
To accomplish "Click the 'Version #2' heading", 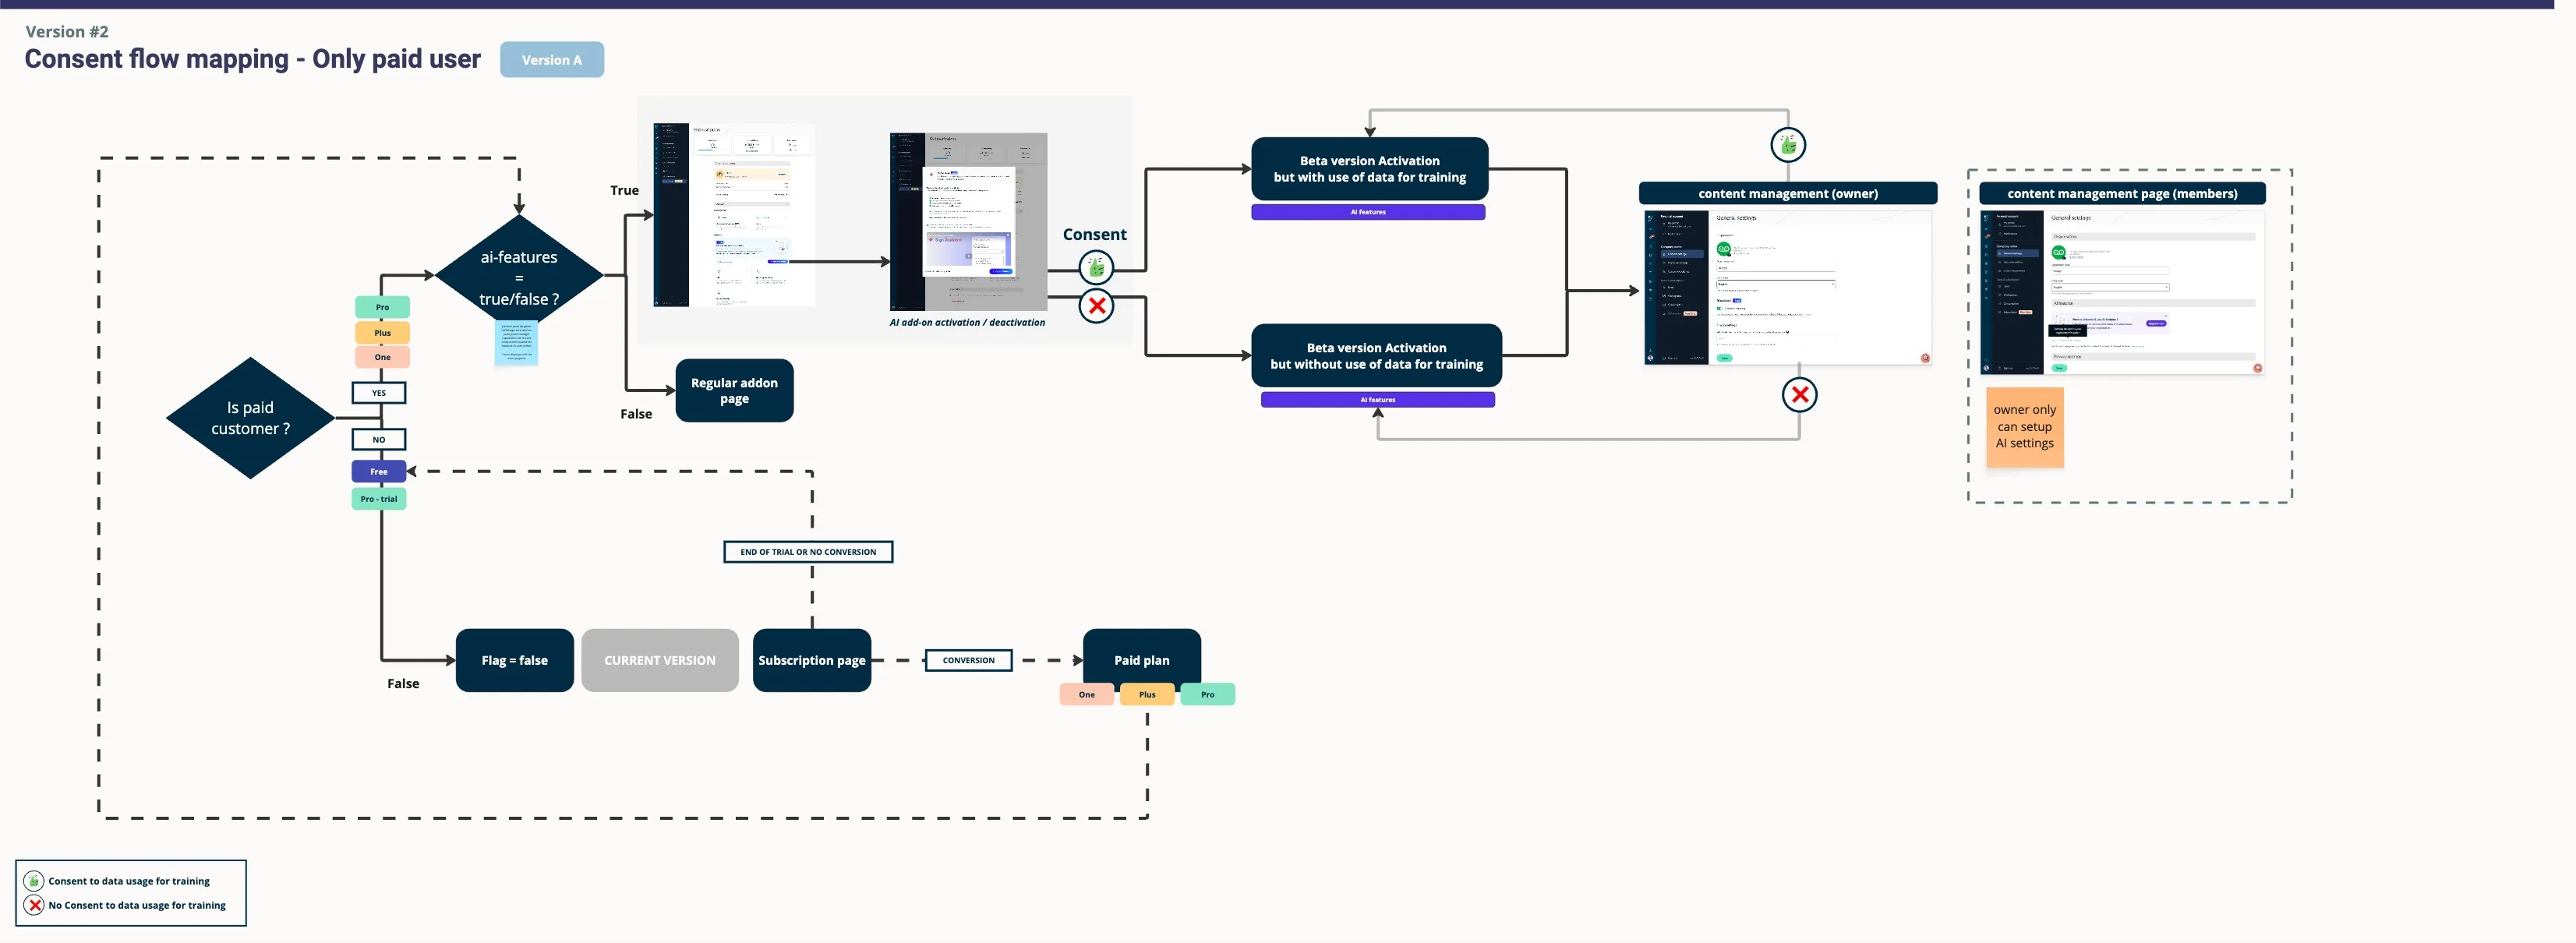I will tap(67, 32).
